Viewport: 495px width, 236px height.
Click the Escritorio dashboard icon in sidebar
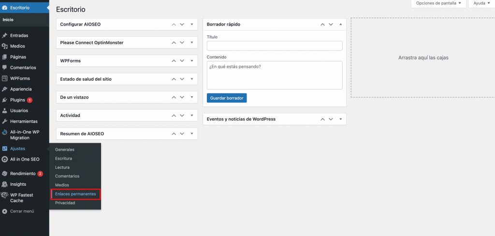pos(5,8)
